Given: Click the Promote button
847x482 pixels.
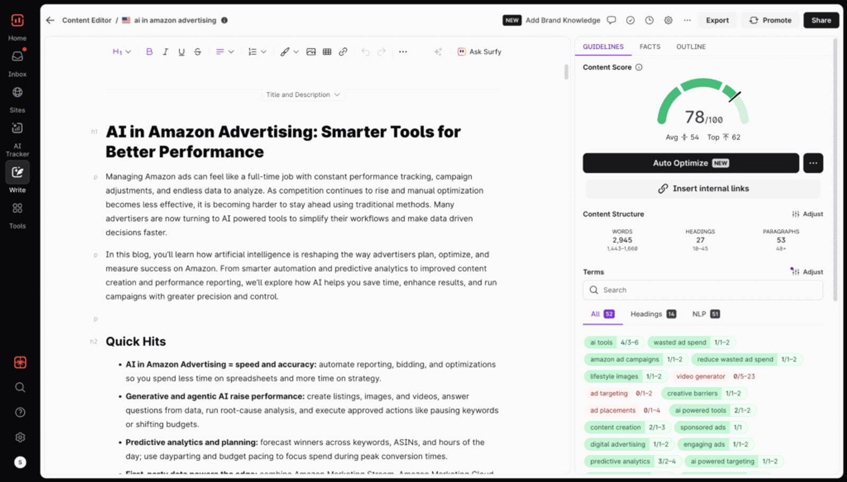Looking at the screenshot, I should pos(770,20).
